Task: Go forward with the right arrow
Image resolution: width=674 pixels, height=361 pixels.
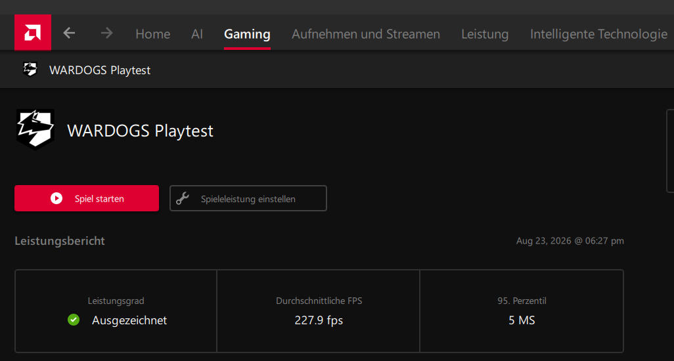Action: click(106, 33)
